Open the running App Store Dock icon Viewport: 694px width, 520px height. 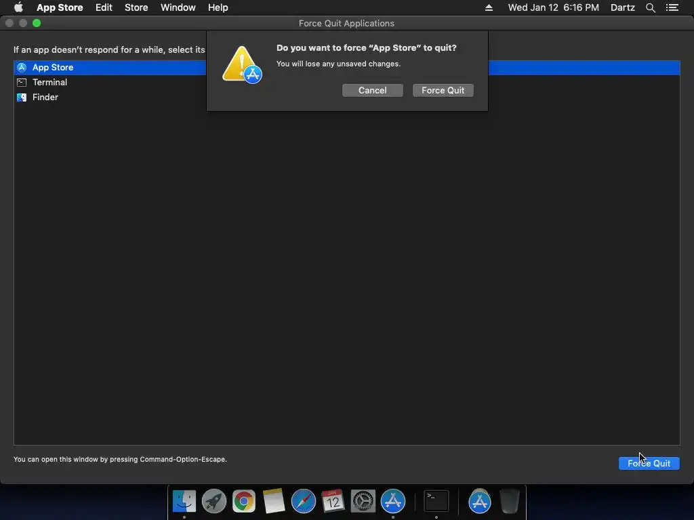pyautogui.click(x=393, y=501)
